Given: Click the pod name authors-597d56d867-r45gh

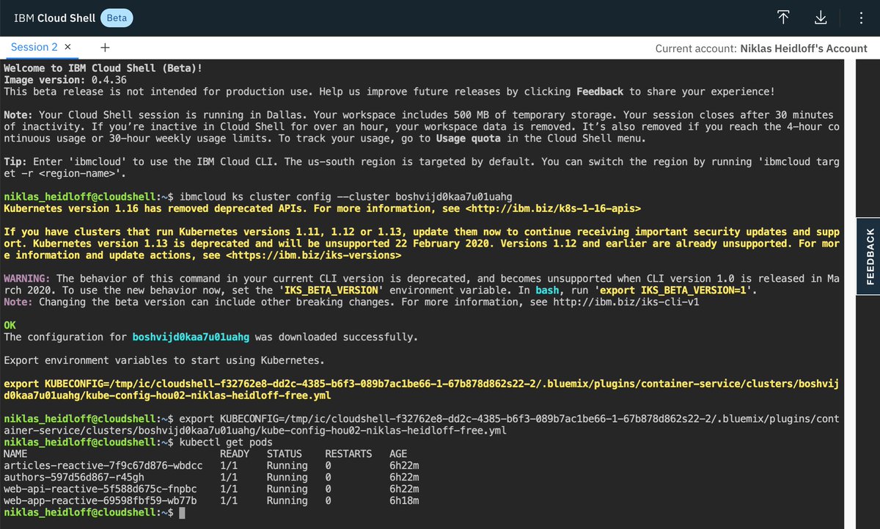Looking at the screenshot, I should (74, 478).
